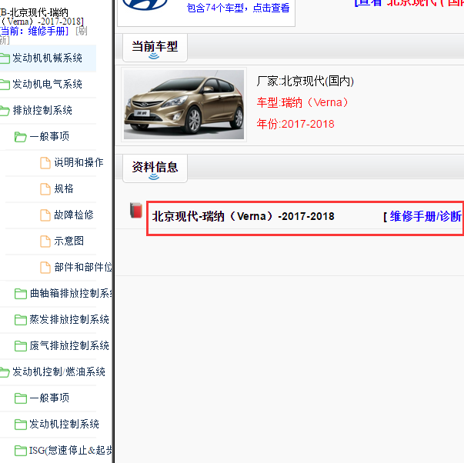Expand folder icon of 蒸发排放控制系统

(x=21, y=320)
